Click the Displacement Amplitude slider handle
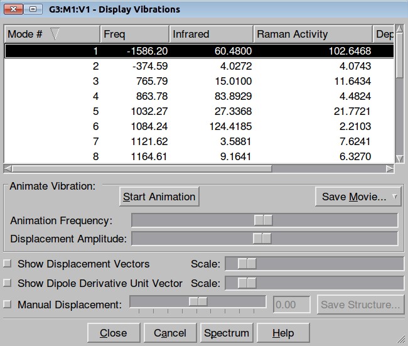This screenshot has height=346, width=408. 262,238
